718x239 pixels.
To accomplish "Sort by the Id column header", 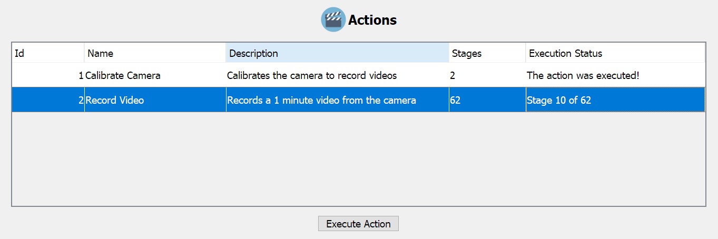I will [47, 53].
